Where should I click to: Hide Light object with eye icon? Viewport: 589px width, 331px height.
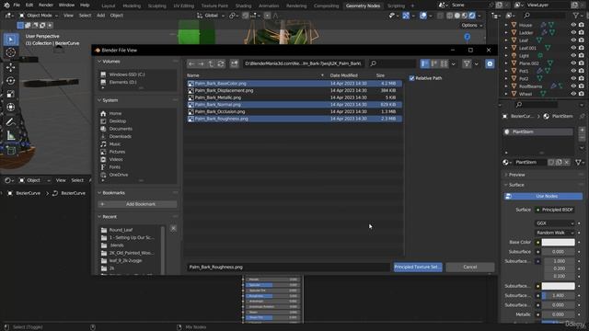pyautogui.click(x=573, y=55)
